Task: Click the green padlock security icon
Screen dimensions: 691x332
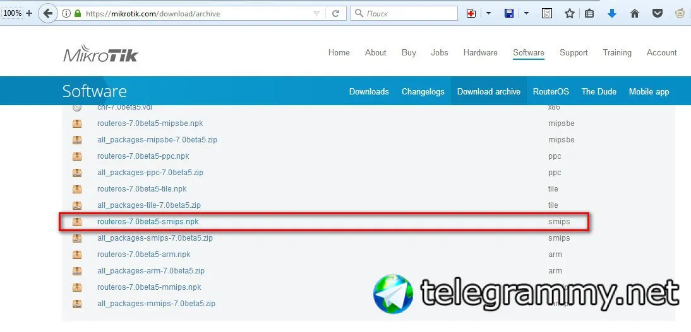Action: [78, 14]
